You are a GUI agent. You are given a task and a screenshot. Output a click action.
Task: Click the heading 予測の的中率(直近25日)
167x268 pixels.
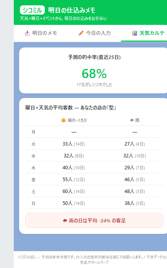point(94,57)
